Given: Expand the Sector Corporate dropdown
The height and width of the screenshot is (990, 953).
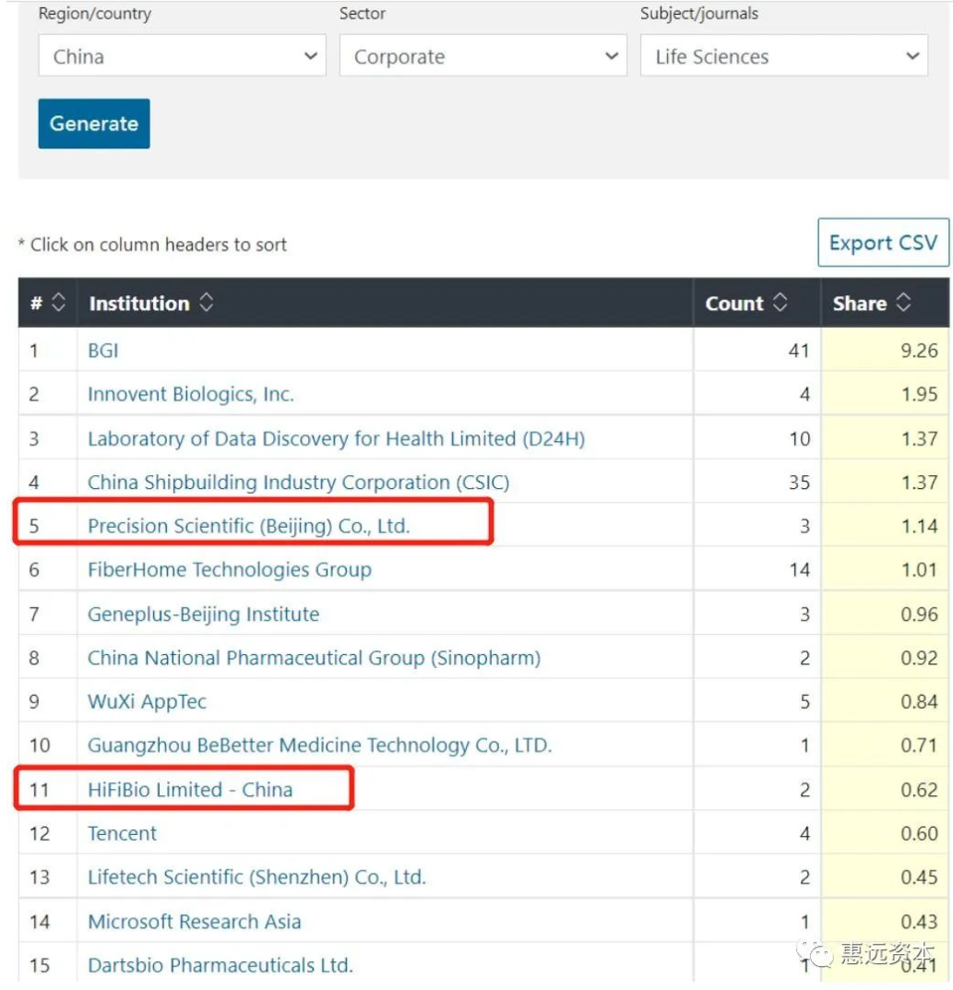Looking at the screenshot, I should click(x=482, y=56).
